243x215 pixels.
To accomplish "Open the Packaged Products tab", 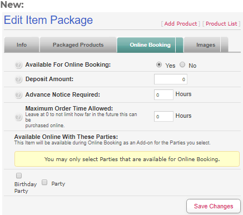I will pyautogui.click(x=78, y=45).
